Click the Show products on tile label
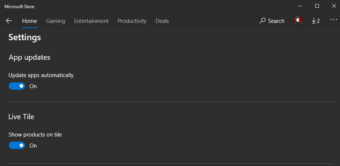Image resolution: width=340 pixels, height=166 pixels. (x=35, y=135)
